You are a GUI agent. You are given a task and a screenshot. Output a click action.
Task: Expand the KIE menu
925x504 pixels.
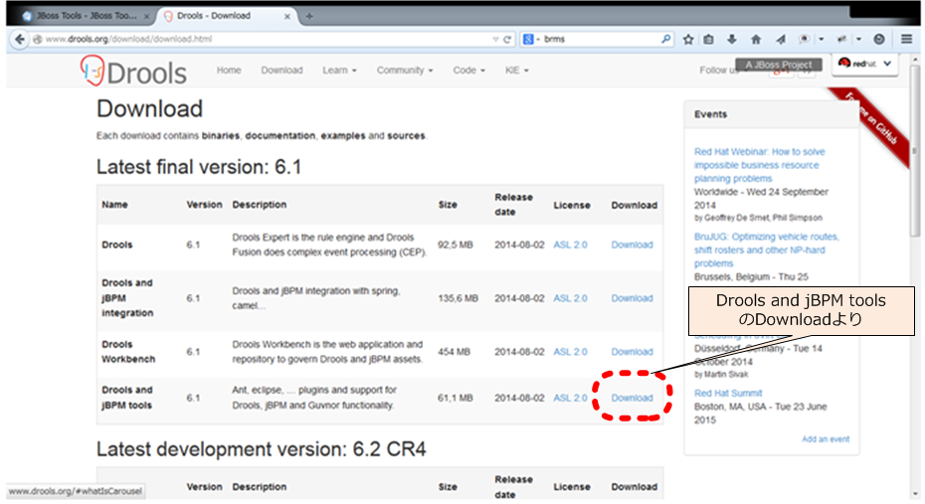517,71
